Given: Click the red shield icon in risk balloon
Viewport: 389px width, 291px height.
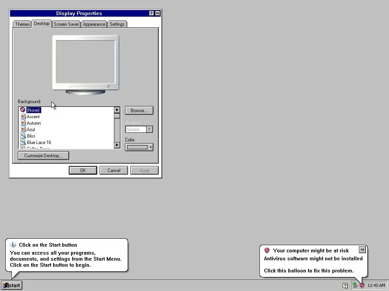Looking at the screenshot, I should [x=267, y=250].
